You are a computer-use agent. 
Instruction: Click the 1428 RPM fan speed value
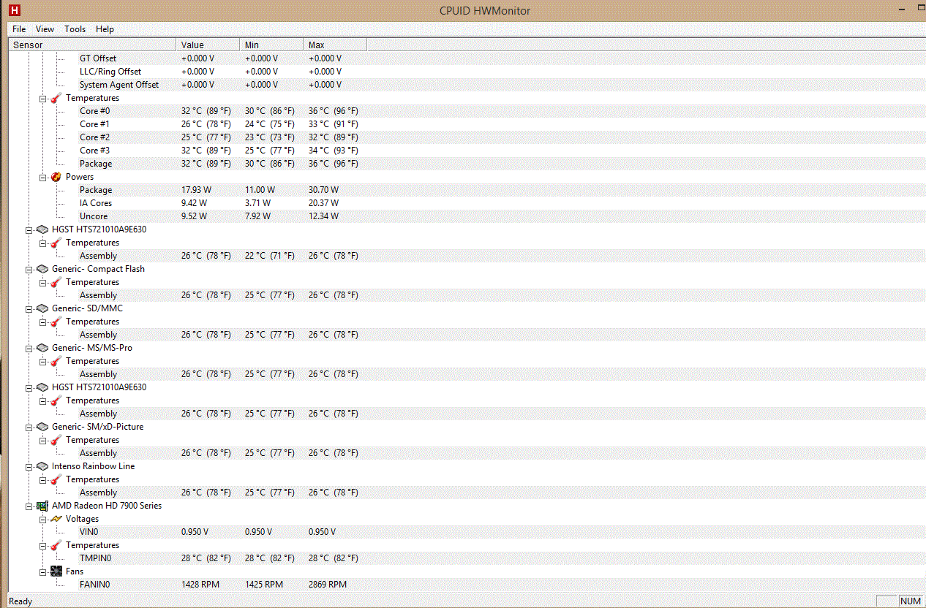(200, 585)
